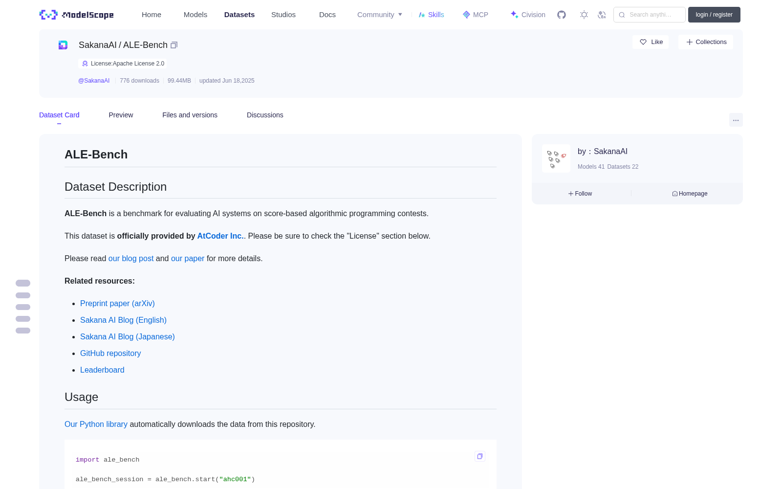Add dataset to Collections
Image resolution: width=782 pixels, height=489 pixels.
click(706, 42)
